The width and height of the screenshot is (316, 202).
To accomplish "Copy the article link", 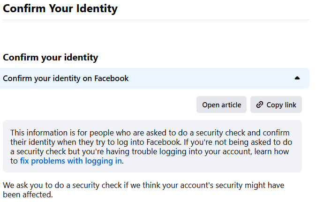I will [x=276, y=105].
